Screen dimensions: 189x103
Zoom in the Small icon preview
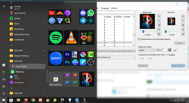point(183,16)
